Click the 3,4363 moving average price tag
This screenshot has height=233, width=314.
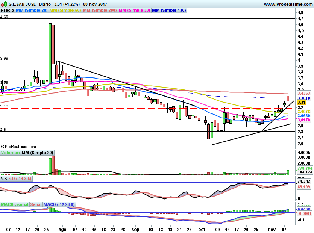click(x=303, y=93)
